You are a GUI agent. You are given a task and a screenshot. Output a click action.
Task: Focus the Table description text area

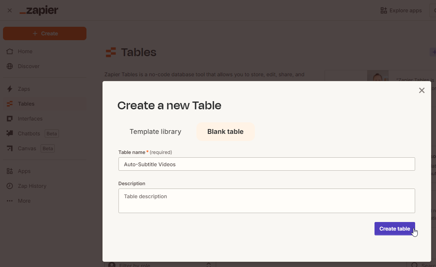click(266, 201)
